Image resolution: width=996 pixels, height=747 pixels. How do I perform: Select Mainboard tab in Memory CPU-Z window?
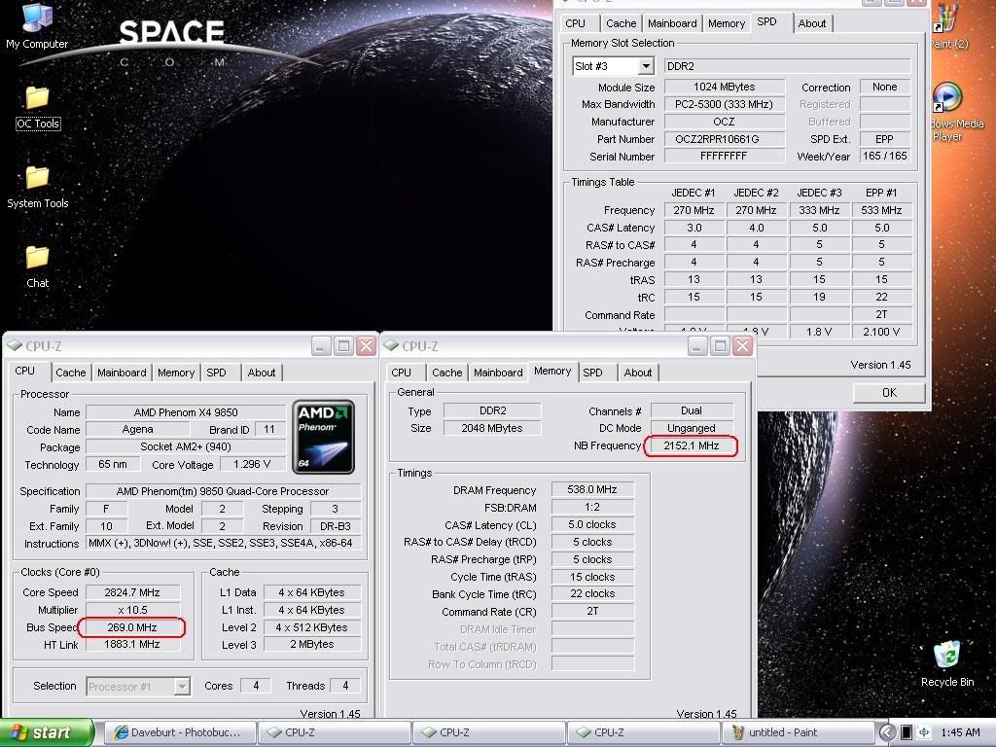(498, 373)
